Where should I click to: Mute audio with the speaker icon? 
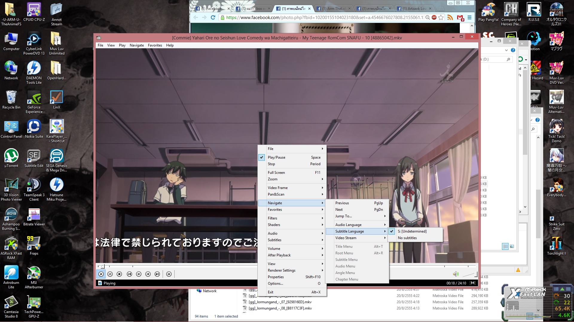tap(456, 274)
